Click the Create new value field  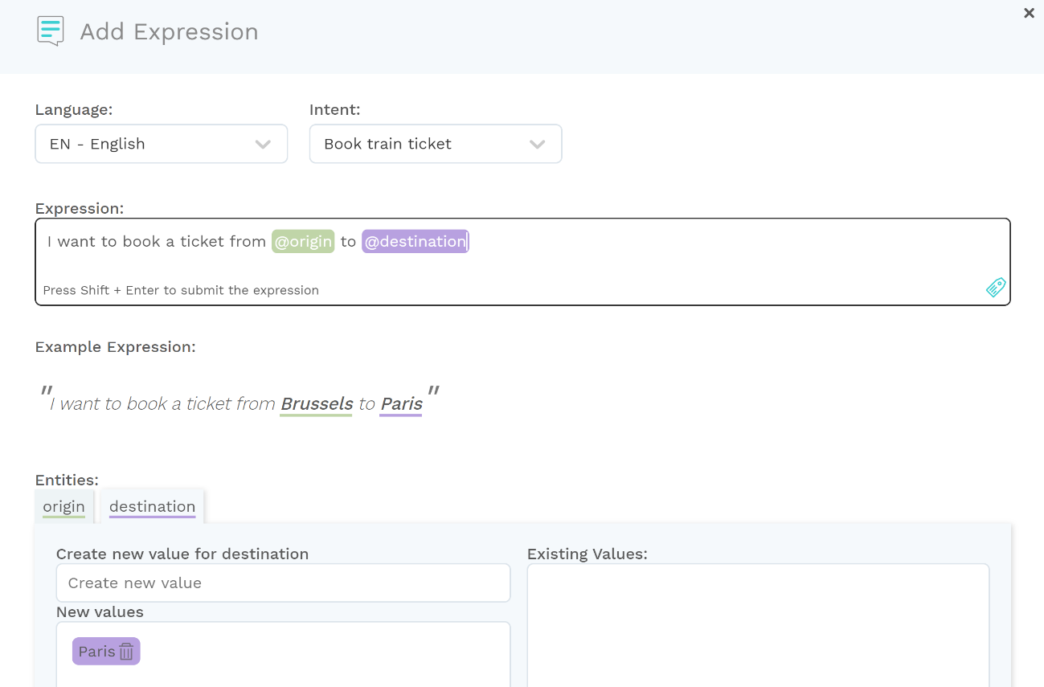click(x=284, y=583)
